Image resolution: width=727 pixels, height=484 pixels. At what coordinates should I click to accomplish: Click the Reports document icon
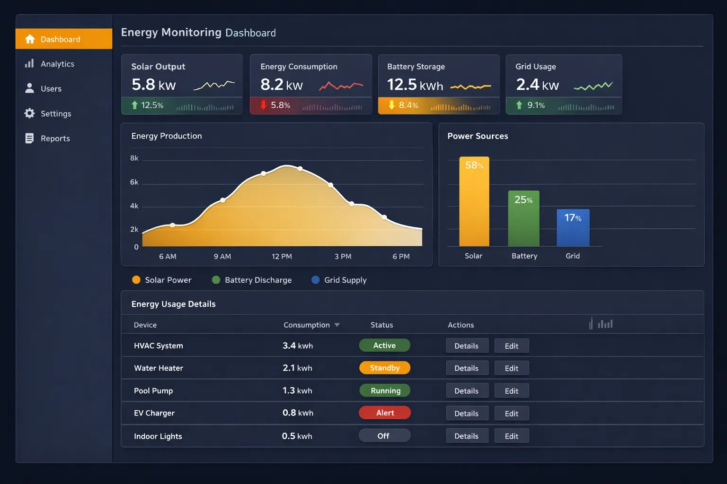(29, 138)
